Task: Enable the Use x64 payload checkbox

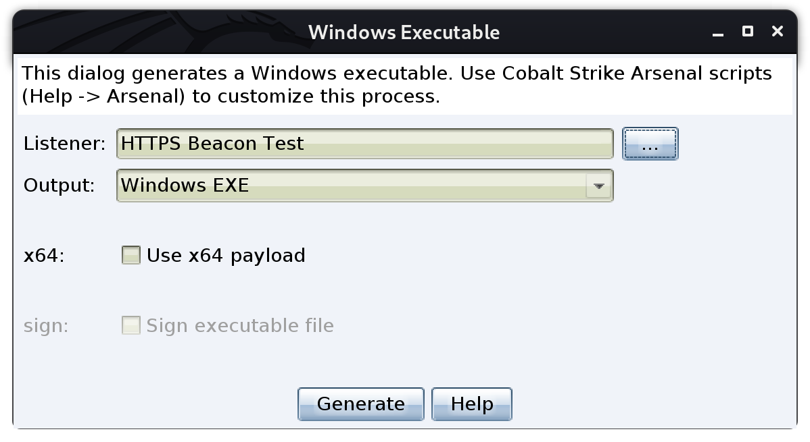Action: coord(130,255)
